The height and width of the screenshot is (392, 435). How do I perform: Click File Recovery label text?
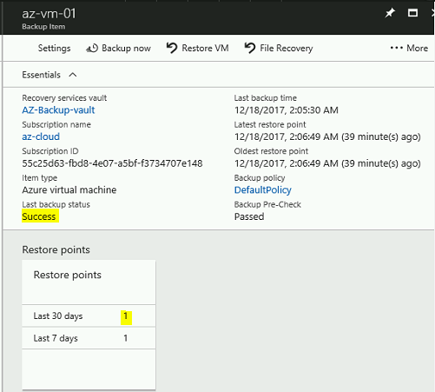click(x=287, y=48)
